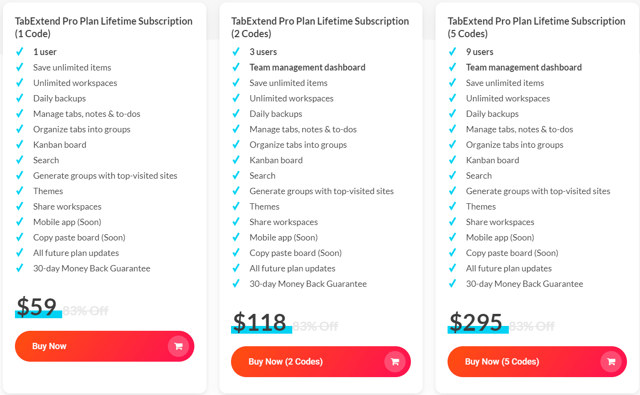640x395 pixels.
Task: Click 'Share workspaces' feature in middle plan
Action: pos(284,222)
